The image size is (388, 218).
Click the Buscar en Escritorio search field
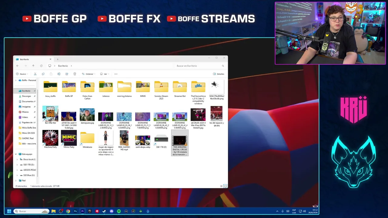click(x=200, y=66)
